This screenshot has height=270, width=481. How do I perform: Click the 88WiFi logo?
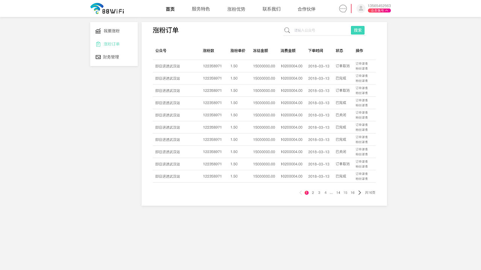(x=107, y=8)
